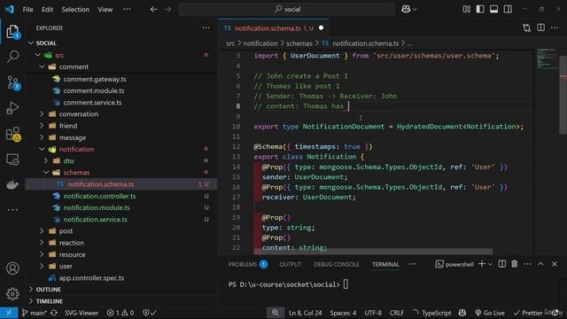The image size is (567, 319).
Task: Start Go Live server
Action: pos(490,313)
